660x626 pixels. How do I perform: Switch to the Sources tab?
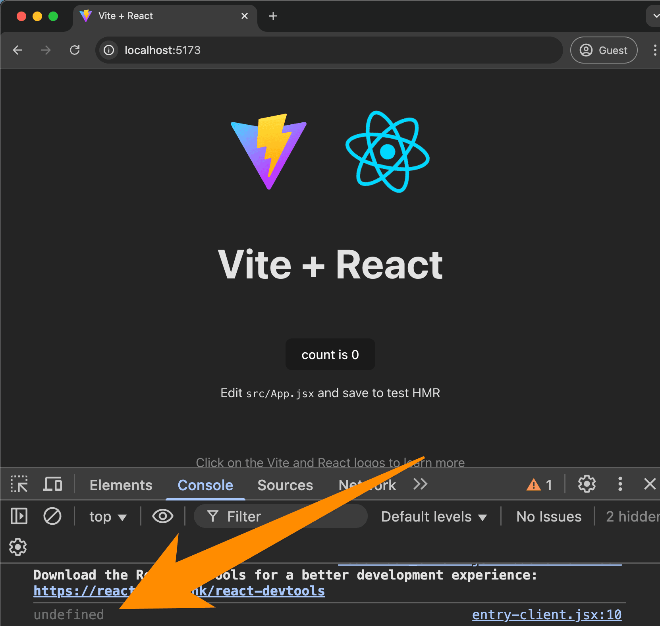pos(285,485)
